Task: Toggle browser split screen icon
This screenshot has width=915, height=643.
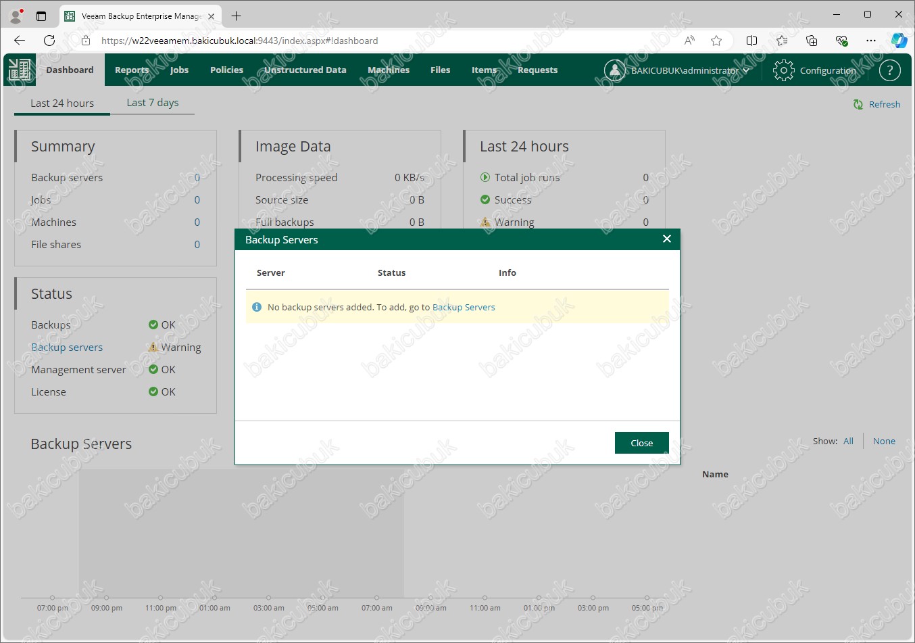Action: [x=751, y=41]
